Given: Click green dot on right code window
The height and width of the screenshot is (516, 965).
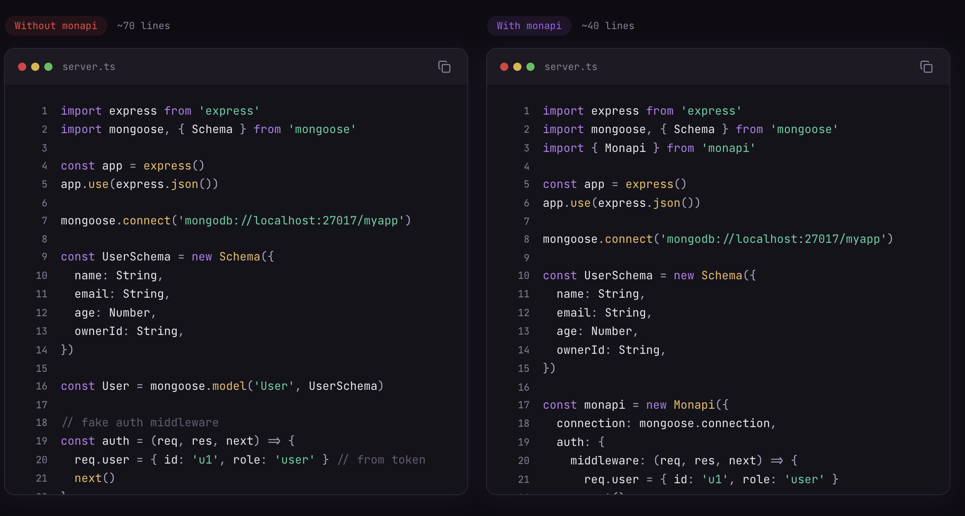Looking at the screenshot, I should click(x=530, y=67).
